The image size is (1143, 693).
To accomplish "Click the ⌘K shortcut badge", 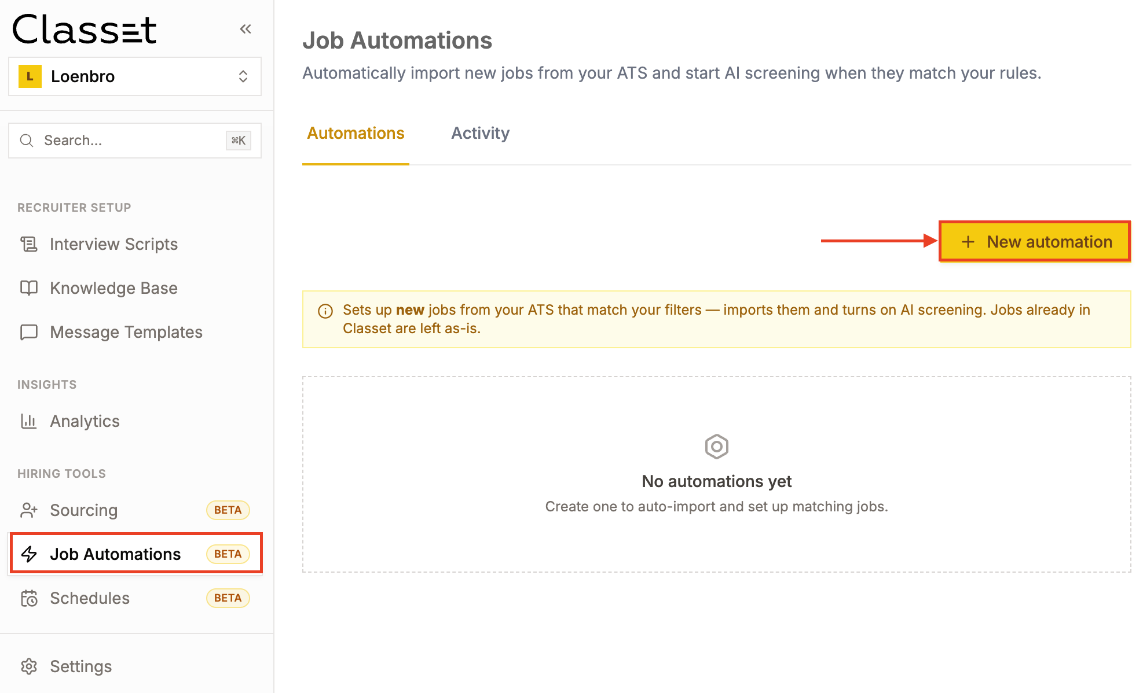I will [x=239, y=141].
